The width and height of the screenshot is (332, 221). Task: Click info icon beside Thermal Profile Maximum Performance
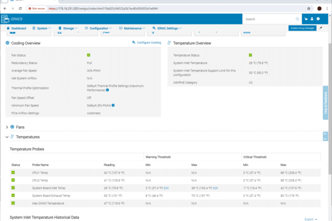coord(107,90)
